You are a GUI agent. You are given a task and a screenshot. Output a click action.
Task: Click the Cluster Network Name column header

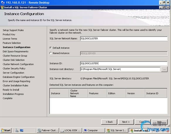click(78, 93)
